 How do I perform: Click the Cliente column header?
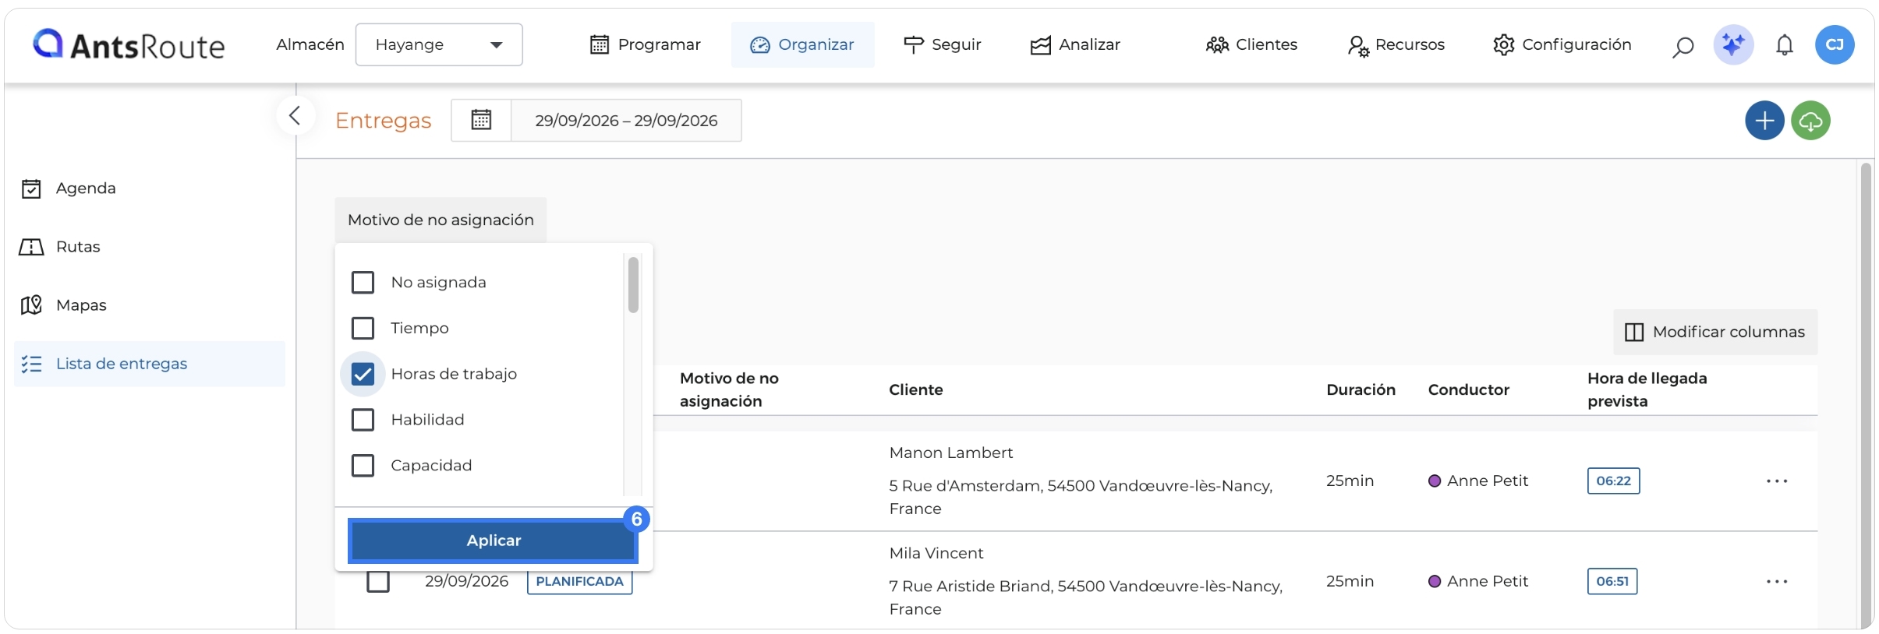[x=915, y=389]
